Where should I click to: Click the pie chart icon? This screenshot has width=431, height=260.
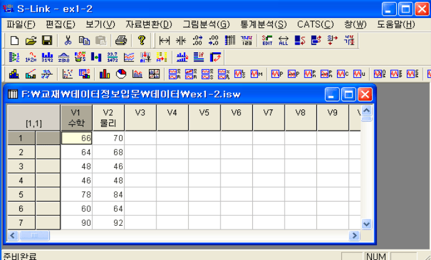click(x=121, y=74)
